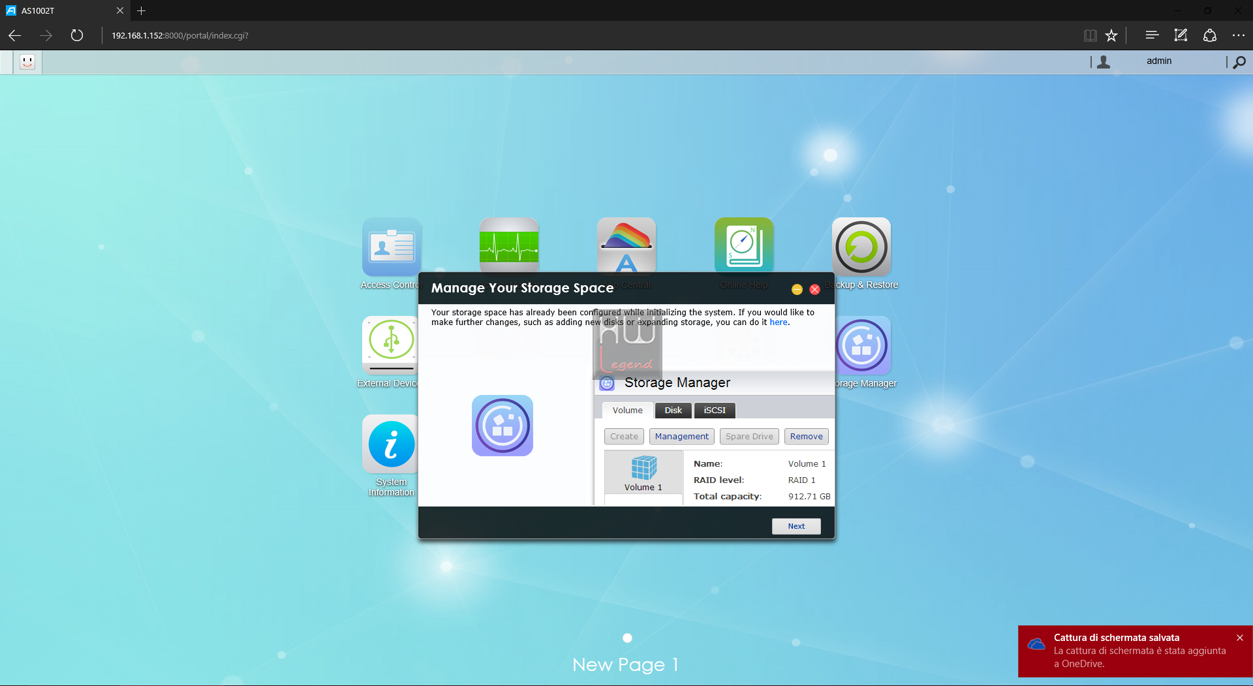1253x686 pixels.
Task: Click the browser refresh icon
Action: click(77, 35)
